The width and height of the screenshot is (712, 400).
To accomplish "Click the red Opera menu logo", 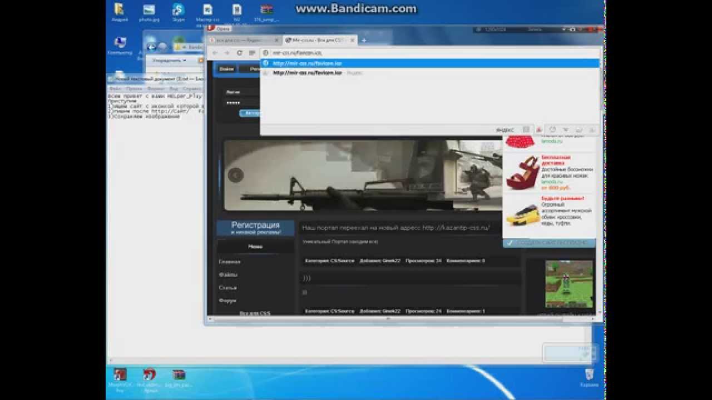I will 212,28.
